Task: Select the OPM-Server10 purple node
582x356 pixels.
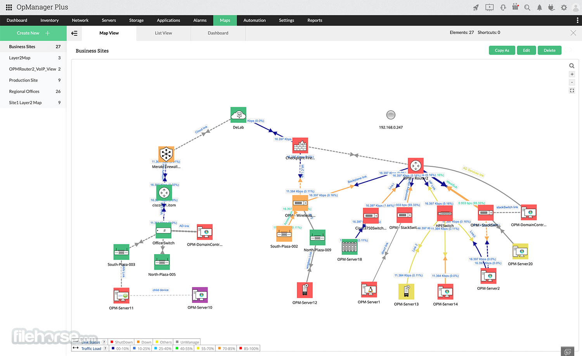Action: (x=200, y=295)
